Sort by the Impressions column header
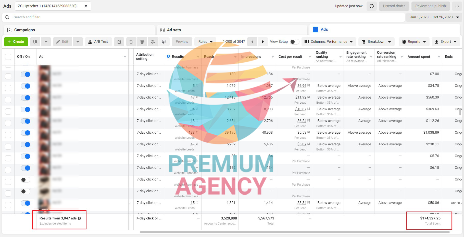Viewport: 464px width, 237px height. [257, 57]
